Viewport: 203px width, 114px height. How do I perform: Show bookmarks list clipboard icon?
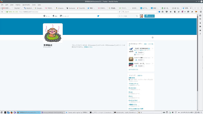tap(163, 12)
